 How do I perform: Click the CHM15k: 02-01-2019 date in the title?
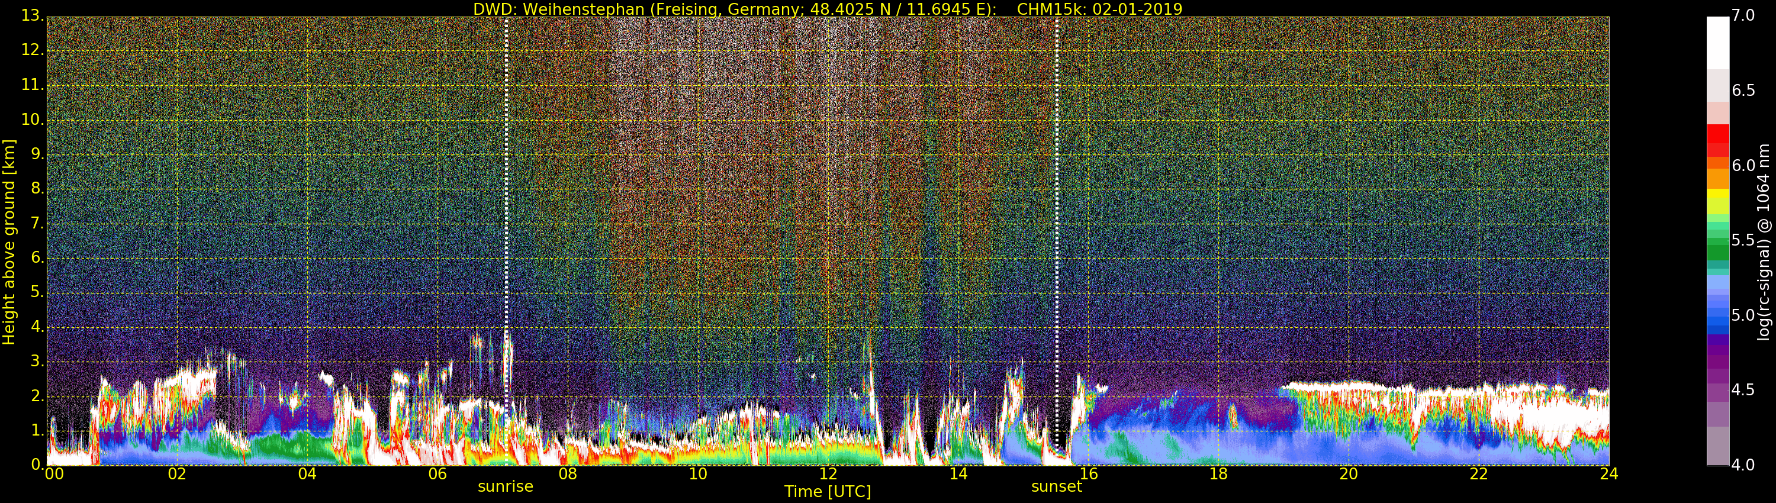(x=1099, y=9)
